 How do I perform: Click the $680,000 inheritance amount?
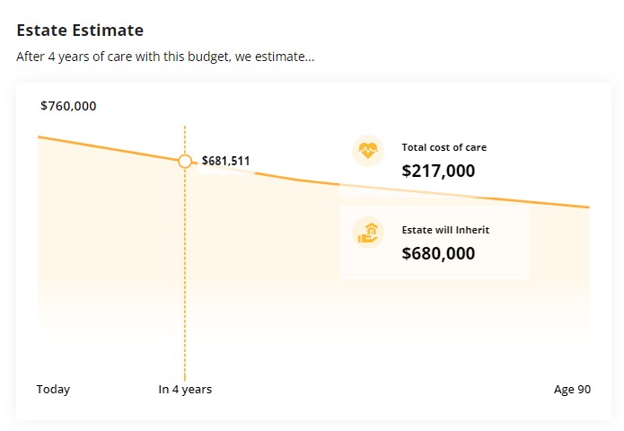(438, 253)
